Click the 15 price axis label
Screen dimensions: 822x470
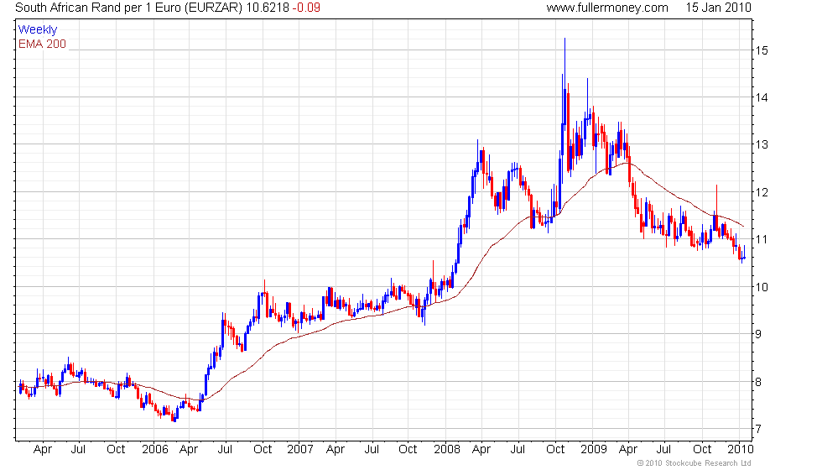click(762, 50)
